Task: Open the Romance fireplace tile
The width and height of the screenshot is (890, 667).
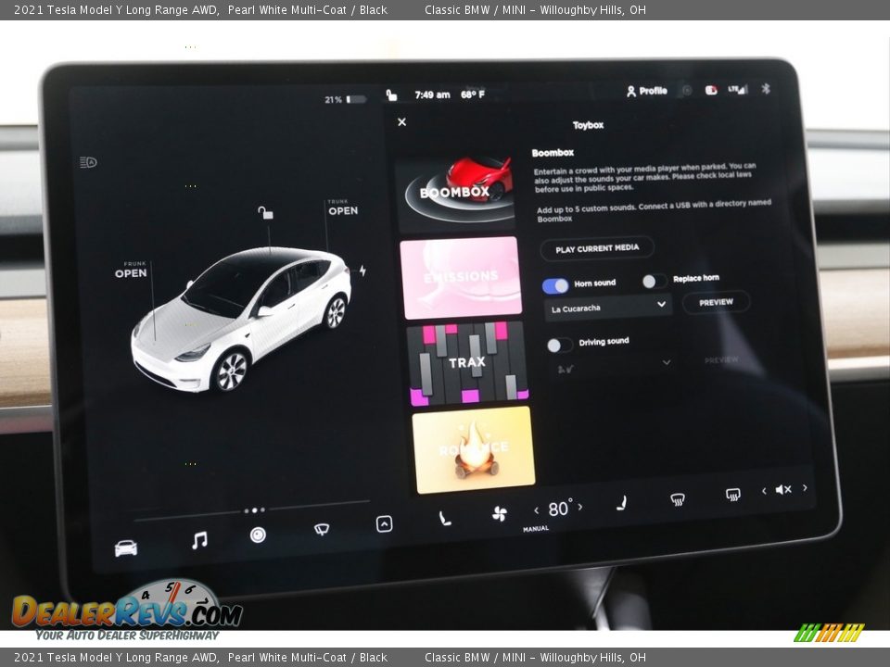Action: (474, 449)
